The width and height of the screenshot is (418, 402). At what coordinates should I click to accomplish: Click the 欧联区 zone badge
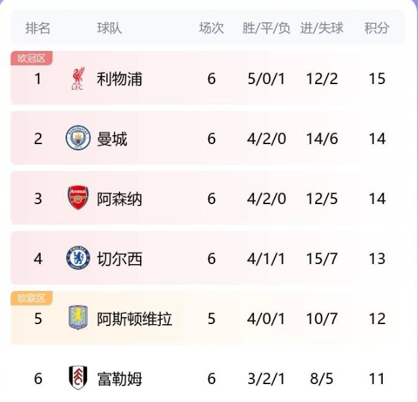coord(32,298)
